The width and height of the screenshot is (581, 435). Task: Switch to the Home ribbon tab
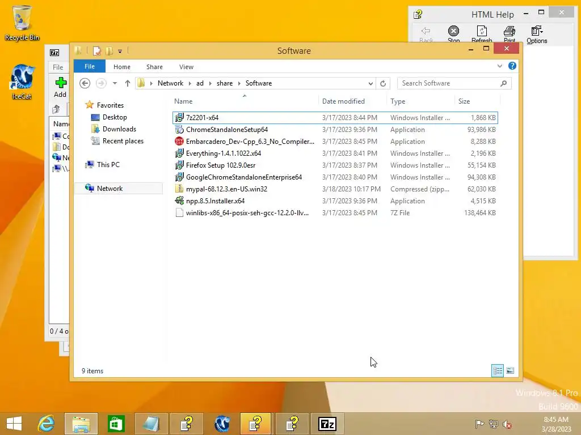click(122, 67)
